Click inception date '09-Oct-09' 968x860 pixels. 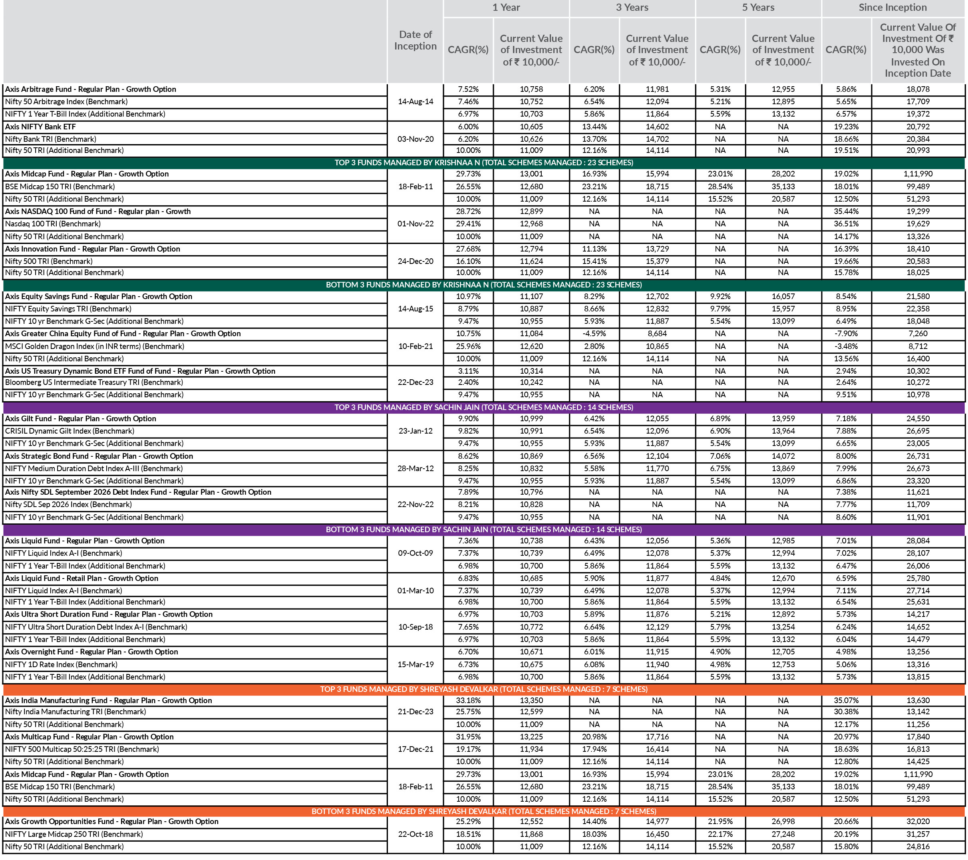[x=415, y=553]
